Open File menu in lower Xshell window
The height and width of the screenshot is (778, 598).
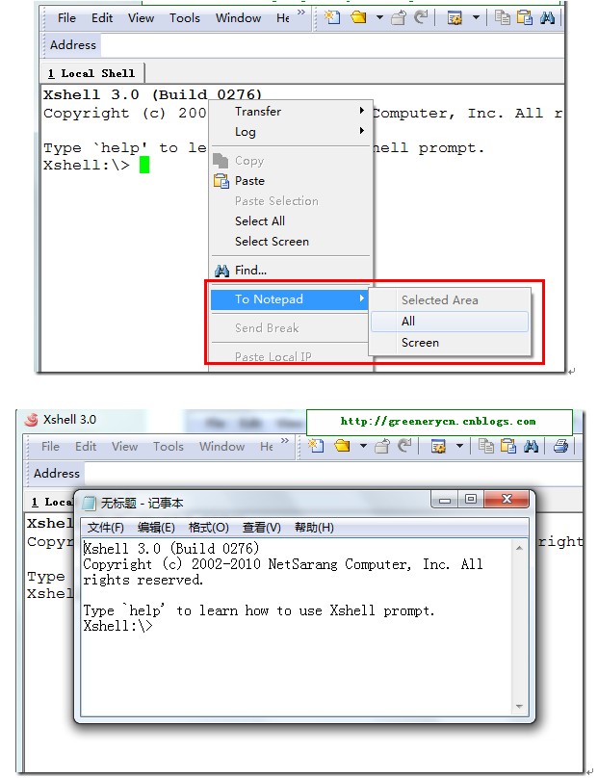tap(50, 447)
